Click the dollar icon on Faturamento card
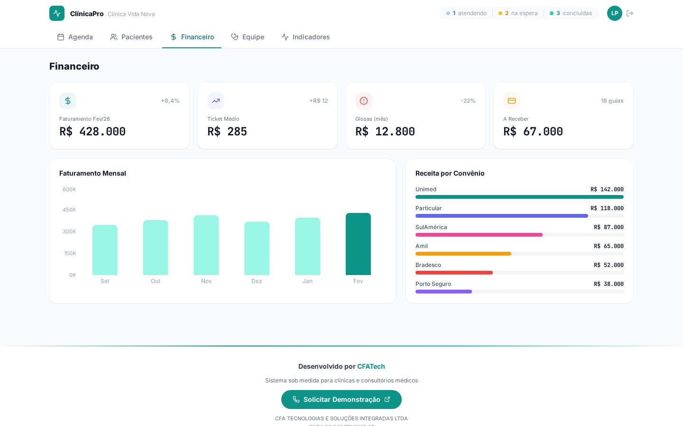Viewport: 683px width, 426px height. 68,101
